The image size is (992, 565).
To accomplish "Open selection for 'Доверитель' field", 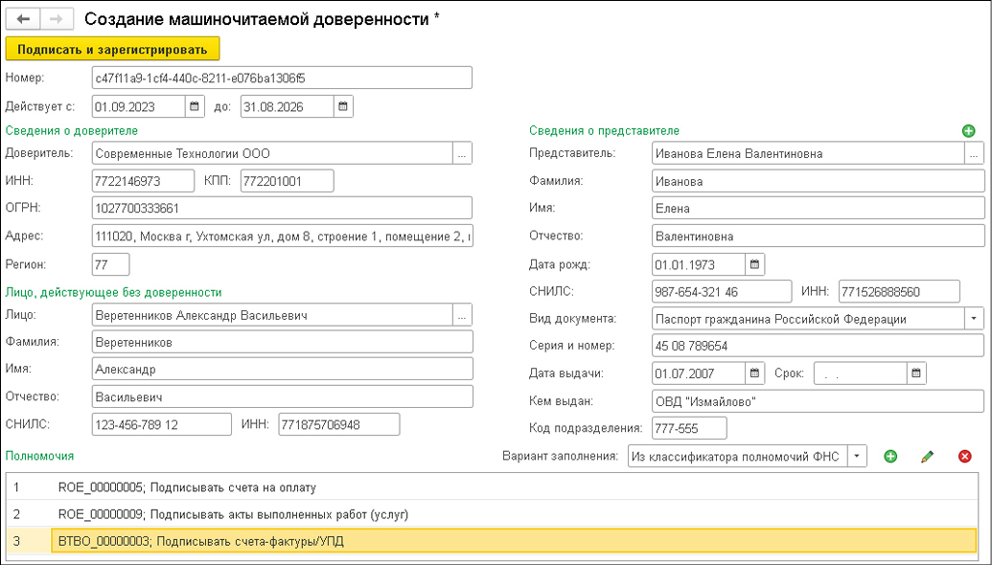I will click(x=462, y=153).
